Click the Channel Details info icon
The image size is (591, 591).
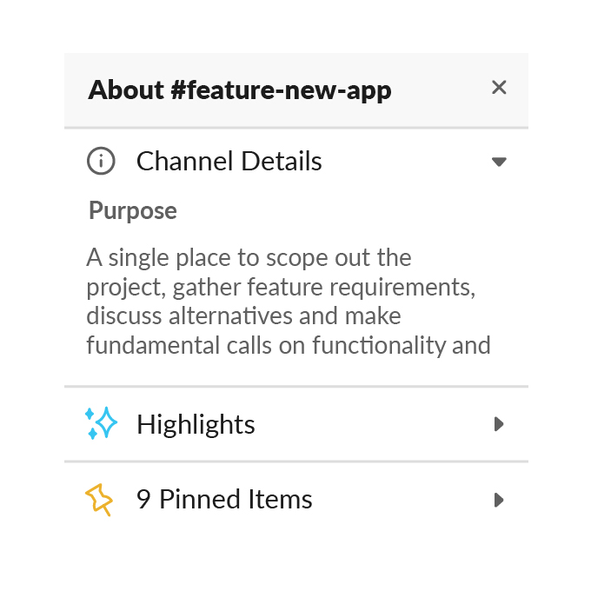click(x=101, y=161)
